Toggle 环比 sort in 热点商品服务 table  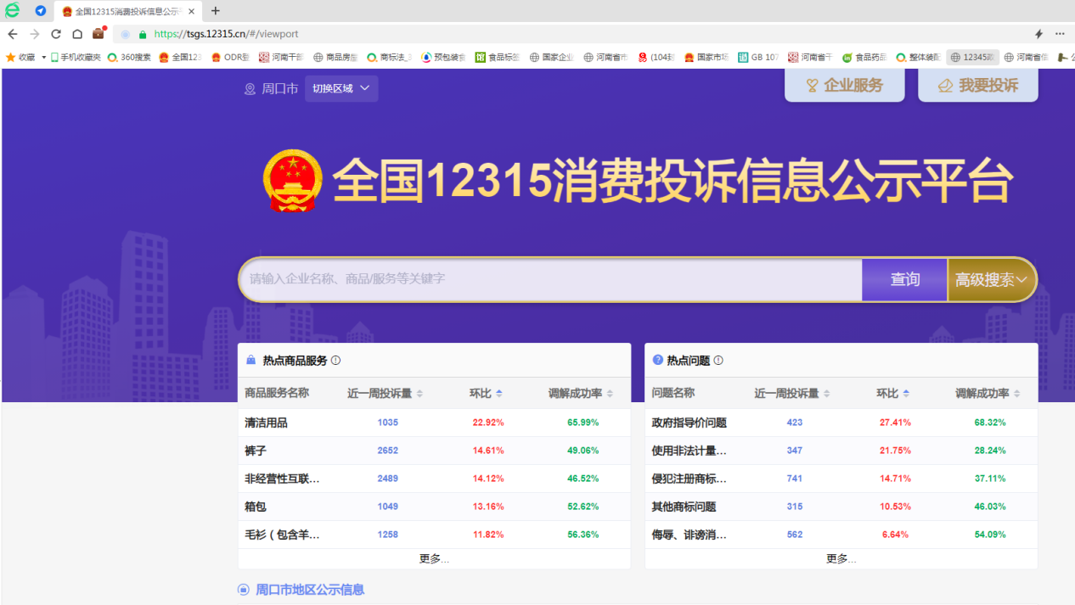point(499,394)
